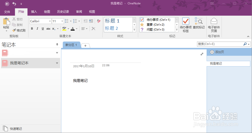Switch to the 绘图 ribbon tab
Screen dimensions: 252x133
pyautogui.click(x=47, y=12)
